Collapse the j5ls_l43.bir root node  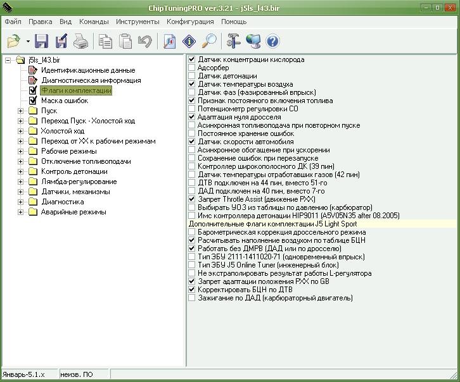coord(8,60)
